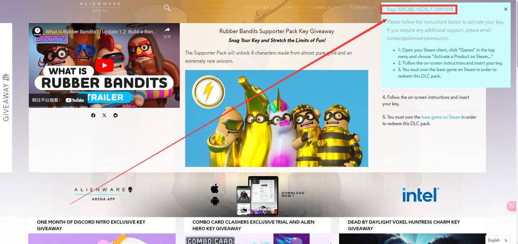Click the Intel logo banner

pyautogui.click(x=420, y=195)
